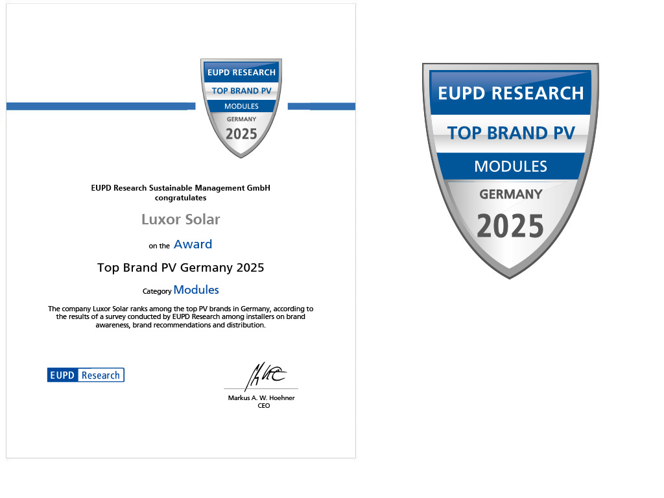Click the '2025' year in the large badge
Viewport: 664px width, 498px height.
click(510, 226)
